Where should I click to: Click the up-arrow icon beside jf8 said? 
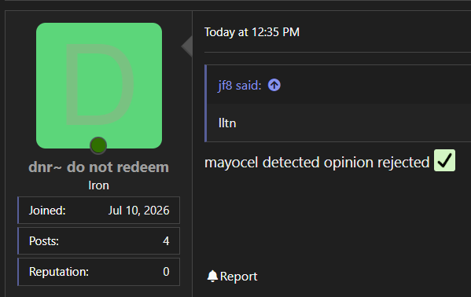[274, 85]
